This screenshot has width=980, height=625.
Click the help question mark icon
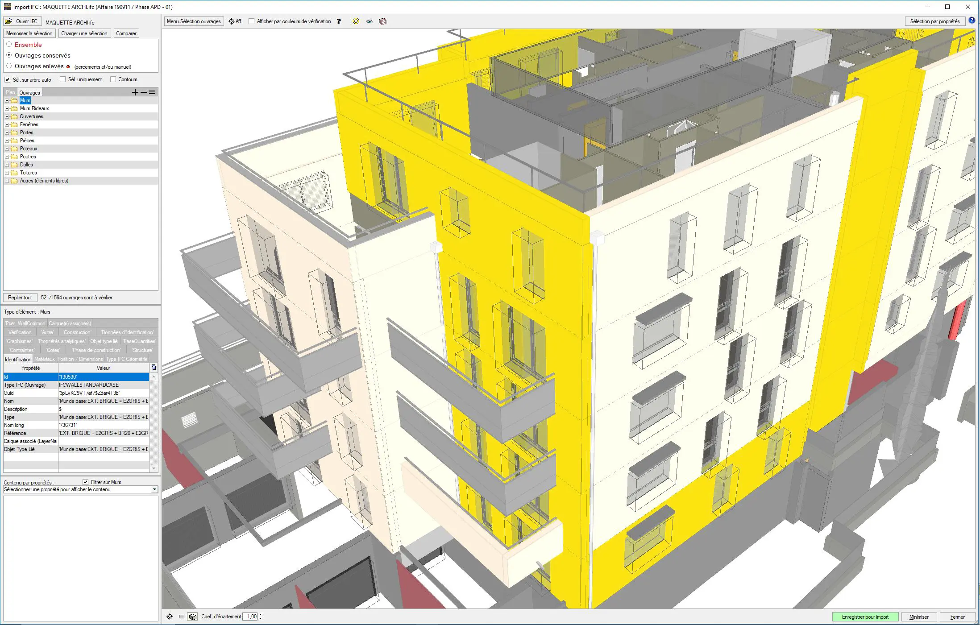point(339,21)
